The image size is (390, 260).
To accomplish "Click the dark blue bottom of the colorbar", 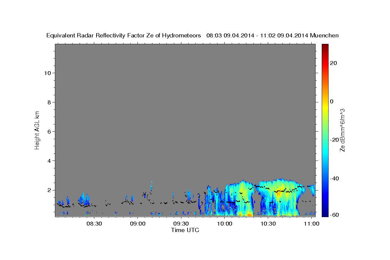I will pyautogui.click(x=325, y=213).
